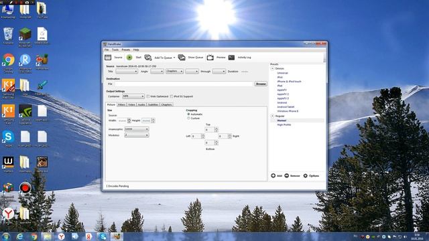The image size is (429, 241).
Task: Open the Windows Start button
Action: (x=6, y=236)
